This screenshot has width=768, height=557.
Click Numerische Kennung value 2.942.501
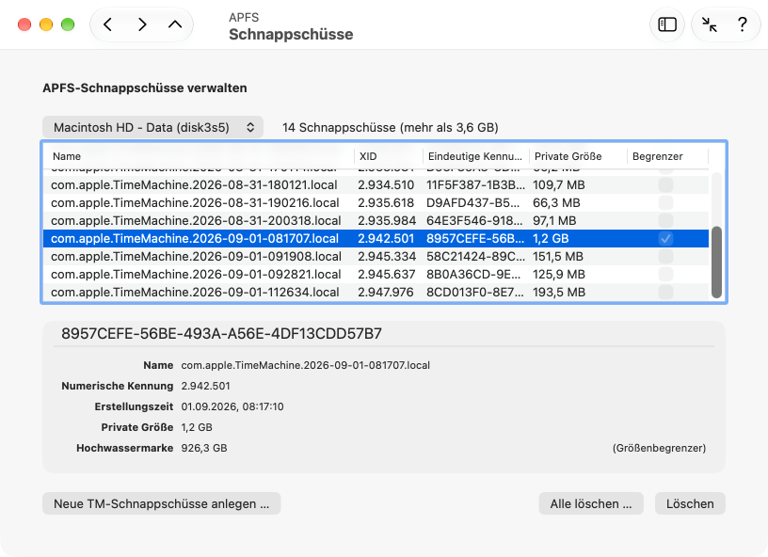point(206,386)
